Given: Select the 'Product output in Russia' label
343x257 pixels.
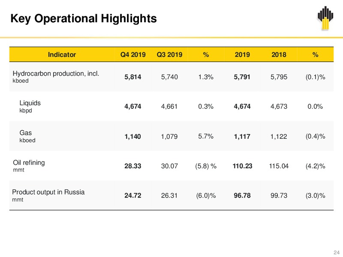Looking at the screenshot, I should (x=48, y=192).
